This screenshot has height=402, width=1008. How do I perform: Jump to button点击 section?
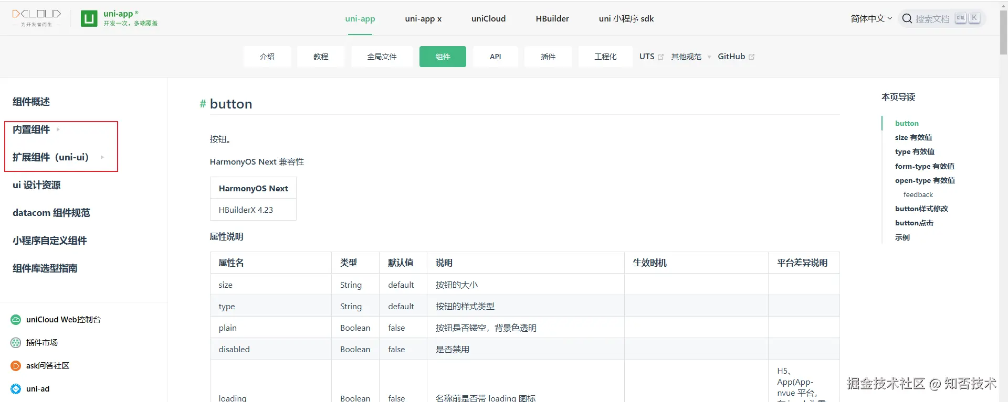914,223
